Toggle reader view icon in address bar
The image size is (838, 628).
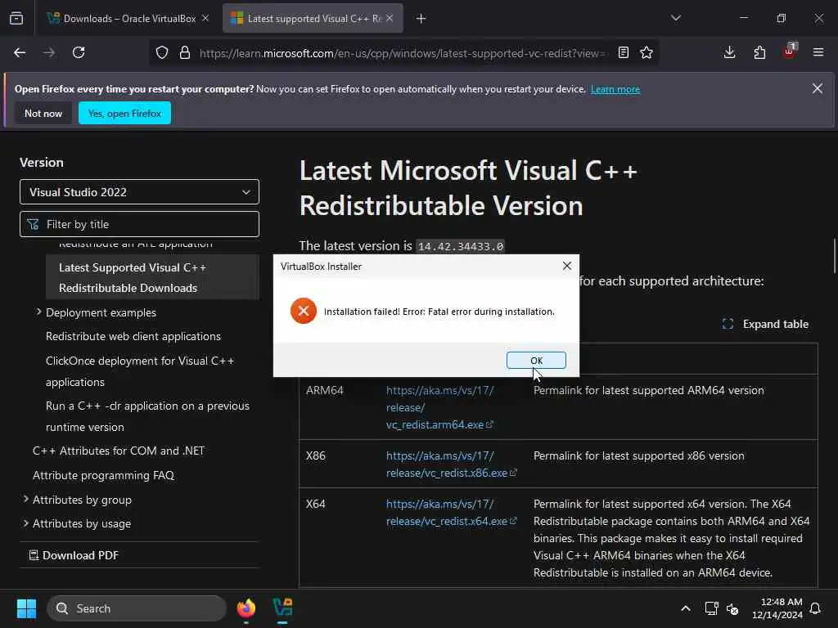623,52
